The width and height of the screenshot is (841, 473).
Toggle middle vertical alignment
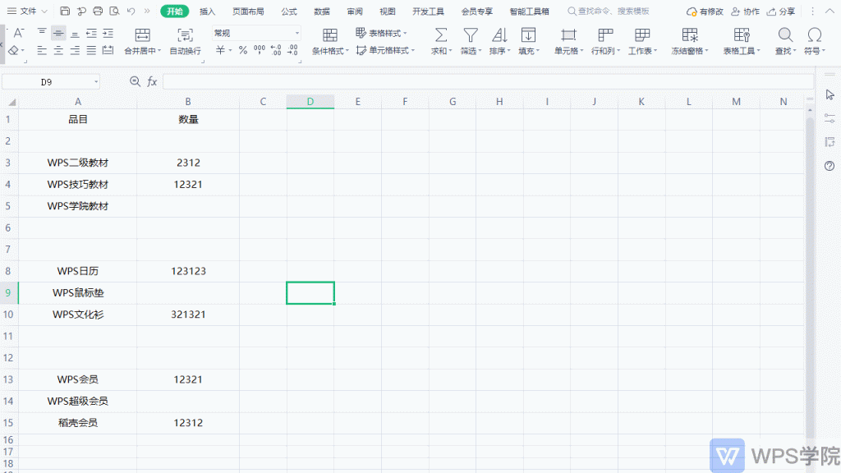[x=58, y=33]
